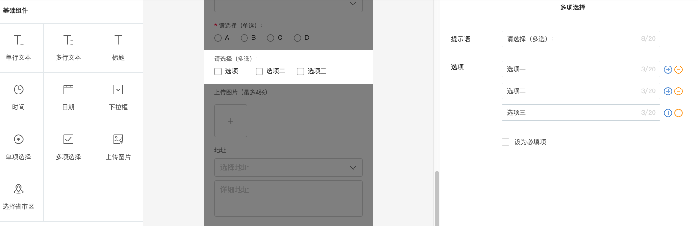Click the plus upload image box

231,121
